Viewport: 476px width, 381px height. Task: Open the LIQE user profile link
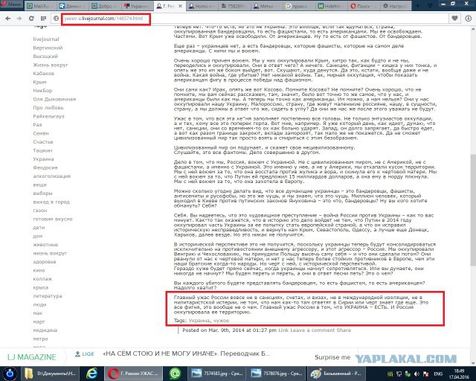coord(85,354)
